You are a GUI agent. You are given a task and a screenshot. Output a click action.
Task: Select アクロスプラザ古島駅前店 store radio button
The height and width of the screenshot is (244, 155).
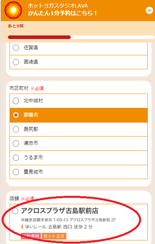pos(15,211)
